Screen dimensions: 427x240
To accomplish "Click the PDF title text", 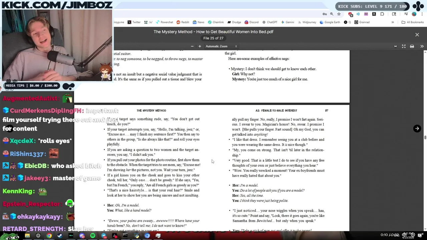I will pyautogui.click(x=213, y=32).
